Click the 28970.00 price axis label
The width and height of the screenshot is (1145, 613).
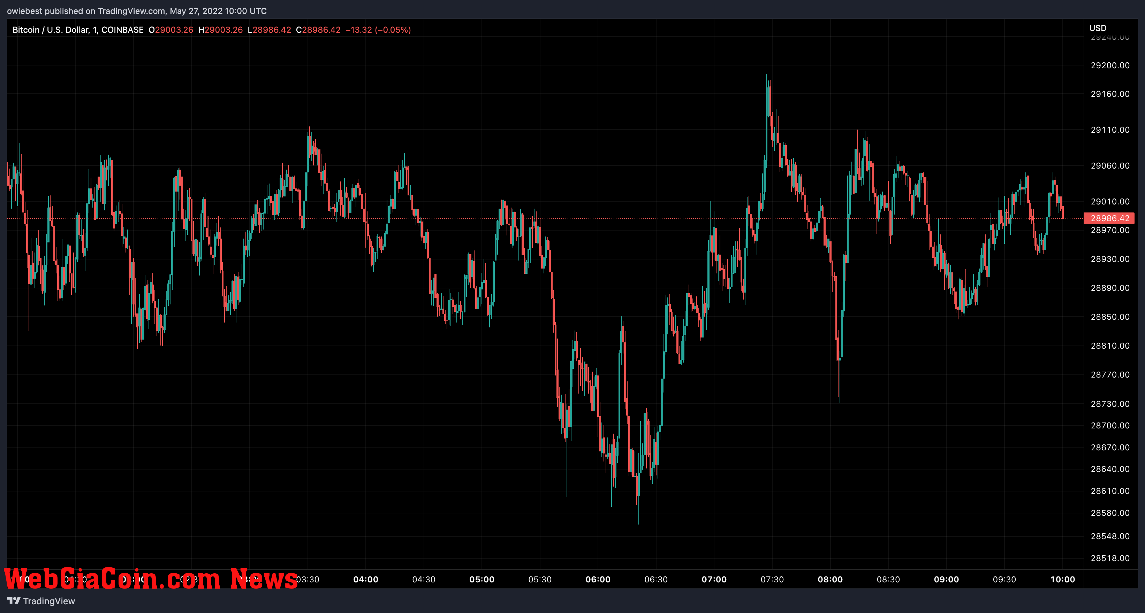(x=1110, y=230)
